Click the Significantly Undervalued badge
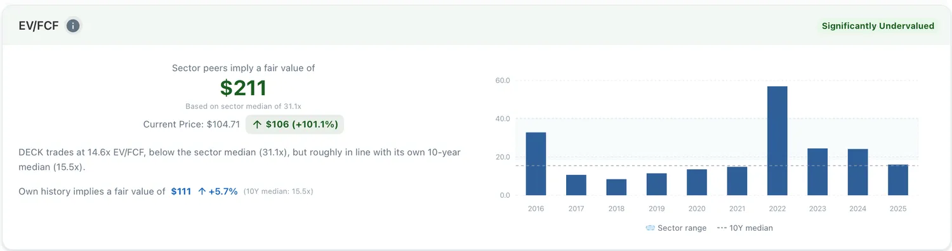The image size is (952, 251). tap(878, 26)
